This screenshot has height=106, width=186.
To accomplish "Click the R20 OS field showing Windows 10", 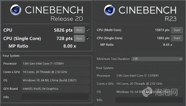I will (x=55, y=80).
